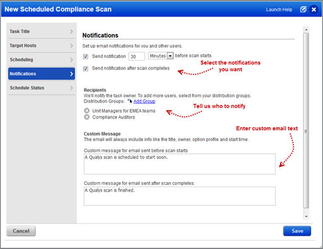323x249 pixels.
Task: Select the Notifications section
Action: (42, 74)
